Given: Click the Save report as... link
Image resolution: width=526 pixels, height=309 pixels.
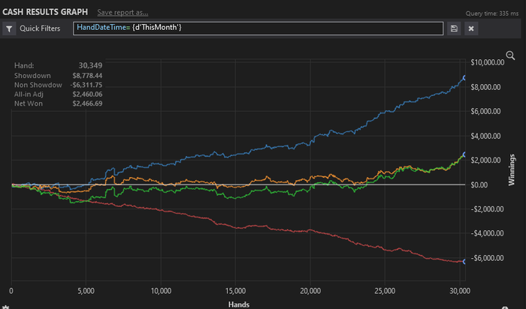Looking at the screenshot, I should (122, 13).
